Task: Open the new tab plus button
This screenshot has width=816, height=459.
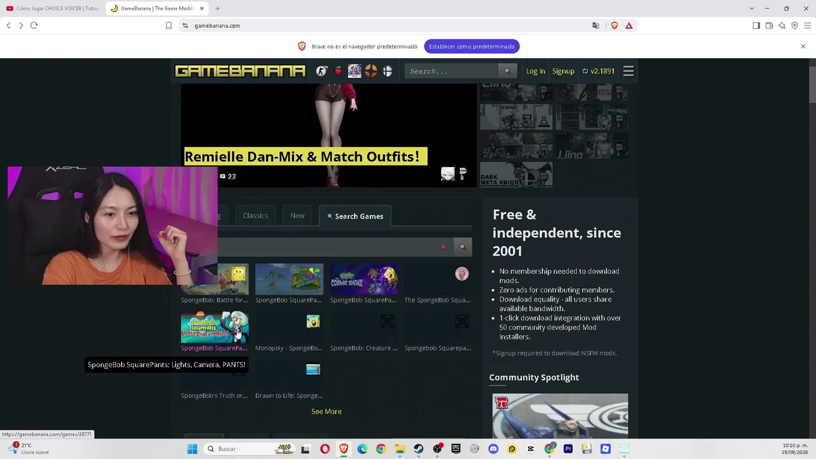Action: [x=217, y=8]
